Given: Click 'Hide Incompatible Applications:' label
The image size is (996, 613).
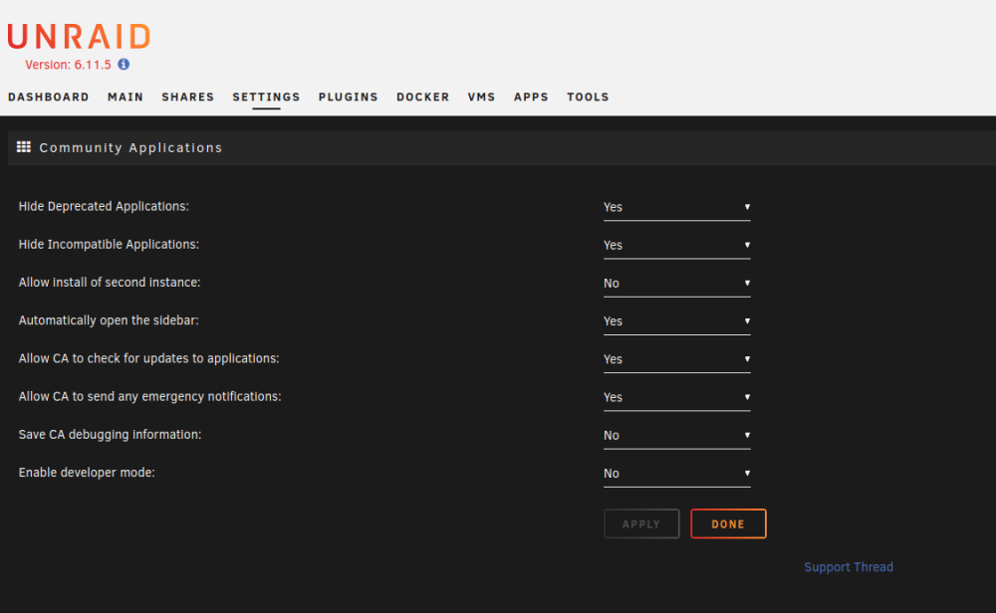Looking at the screenshot, I should pos(109,245).
